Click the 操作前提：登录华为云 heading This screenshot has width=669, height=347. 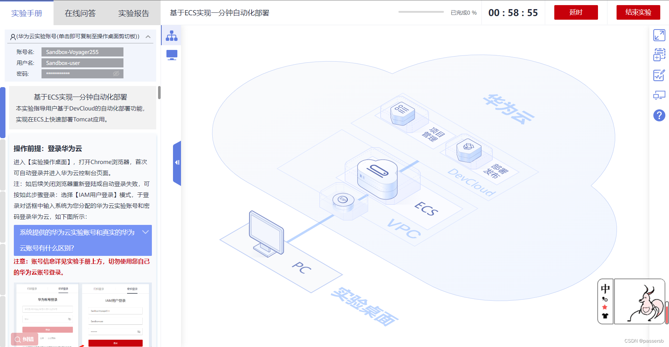point(48,148)
